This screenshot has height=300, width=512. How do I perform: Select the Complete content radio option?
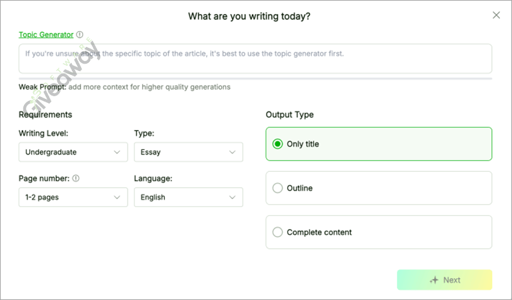pos(278,232)
